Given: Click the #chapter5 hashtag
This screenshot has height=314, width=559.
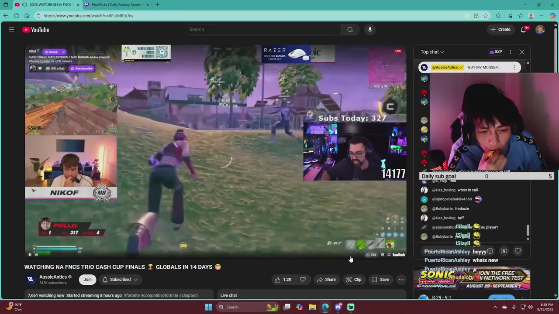Looking at the screenshot, I should (x=188, y=295).
